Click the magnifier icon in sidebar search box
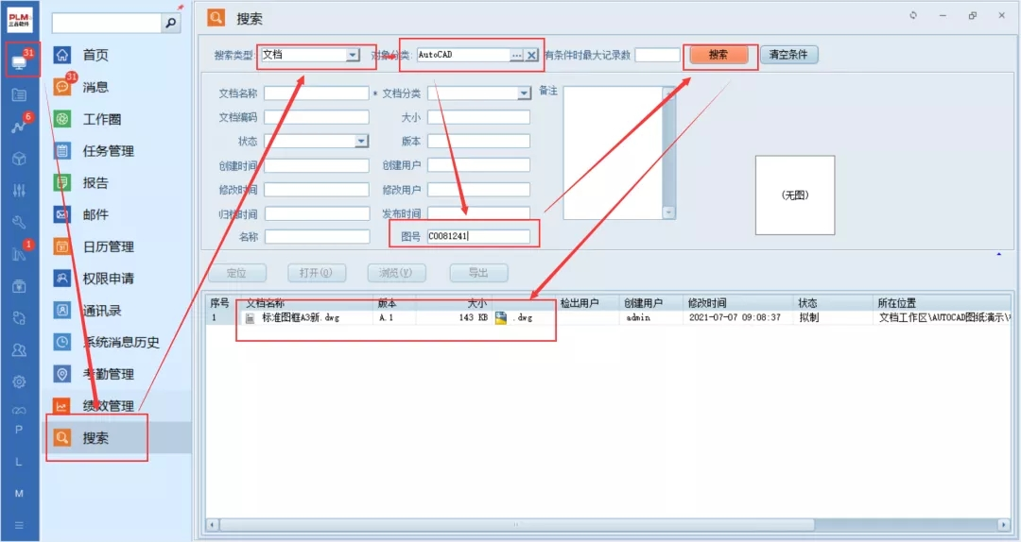The image size is (1021, 542). pos(171,24)
